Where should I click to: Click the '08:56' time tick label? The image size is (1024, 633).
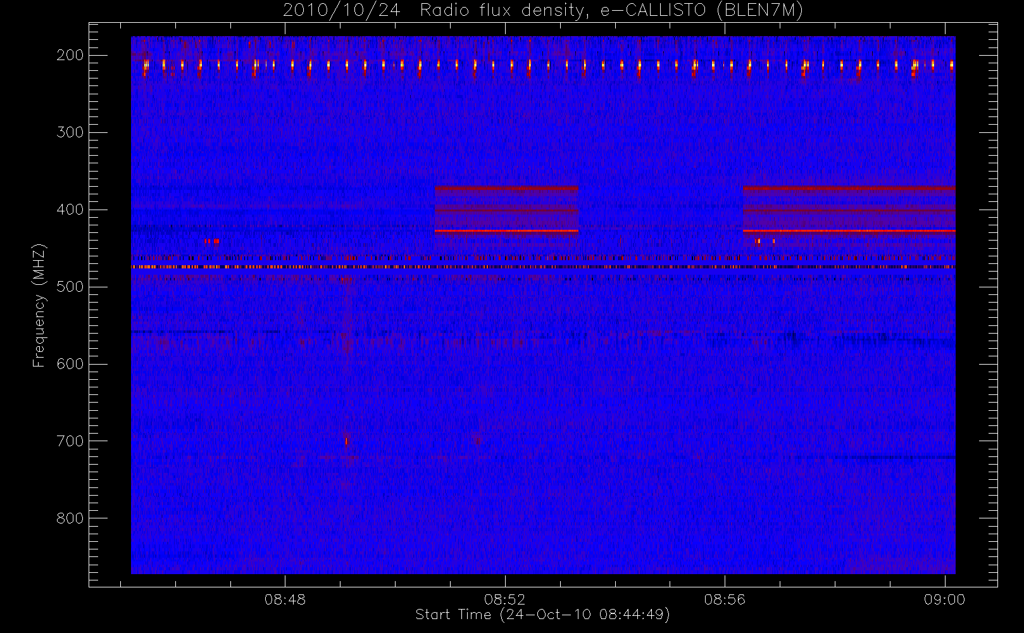725,599
